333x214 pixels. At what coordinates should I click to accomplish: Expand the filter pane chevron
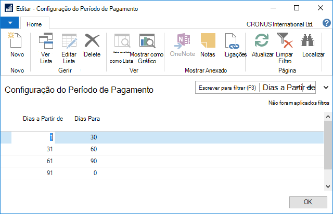click(x=326, y=88)
